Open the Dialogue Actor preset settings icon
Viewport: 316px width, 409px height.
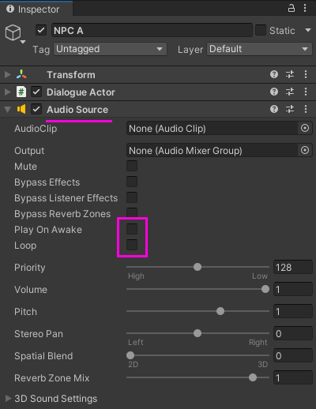[x=290, y=92]
